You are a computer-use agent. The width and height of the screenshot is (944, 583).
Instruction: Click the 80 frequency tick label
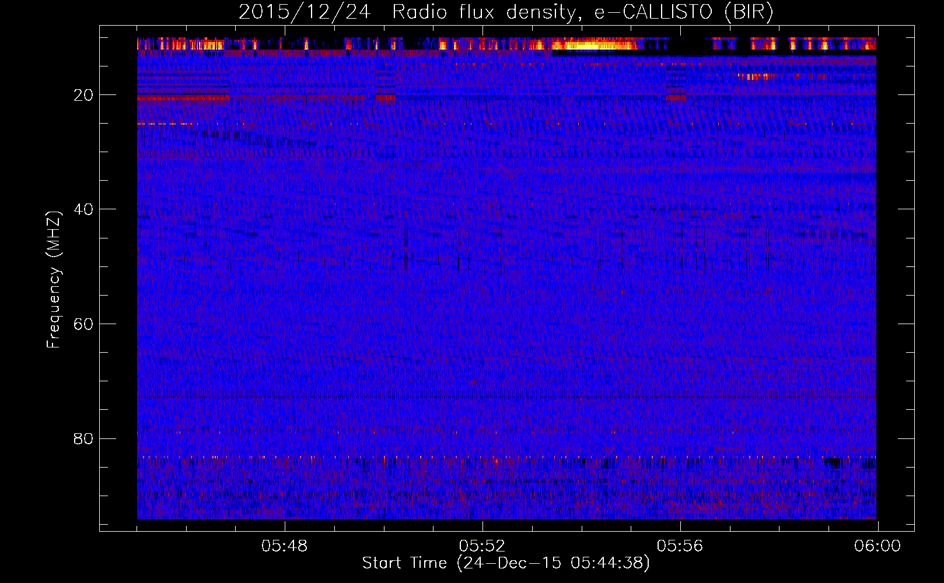point(83,438)
